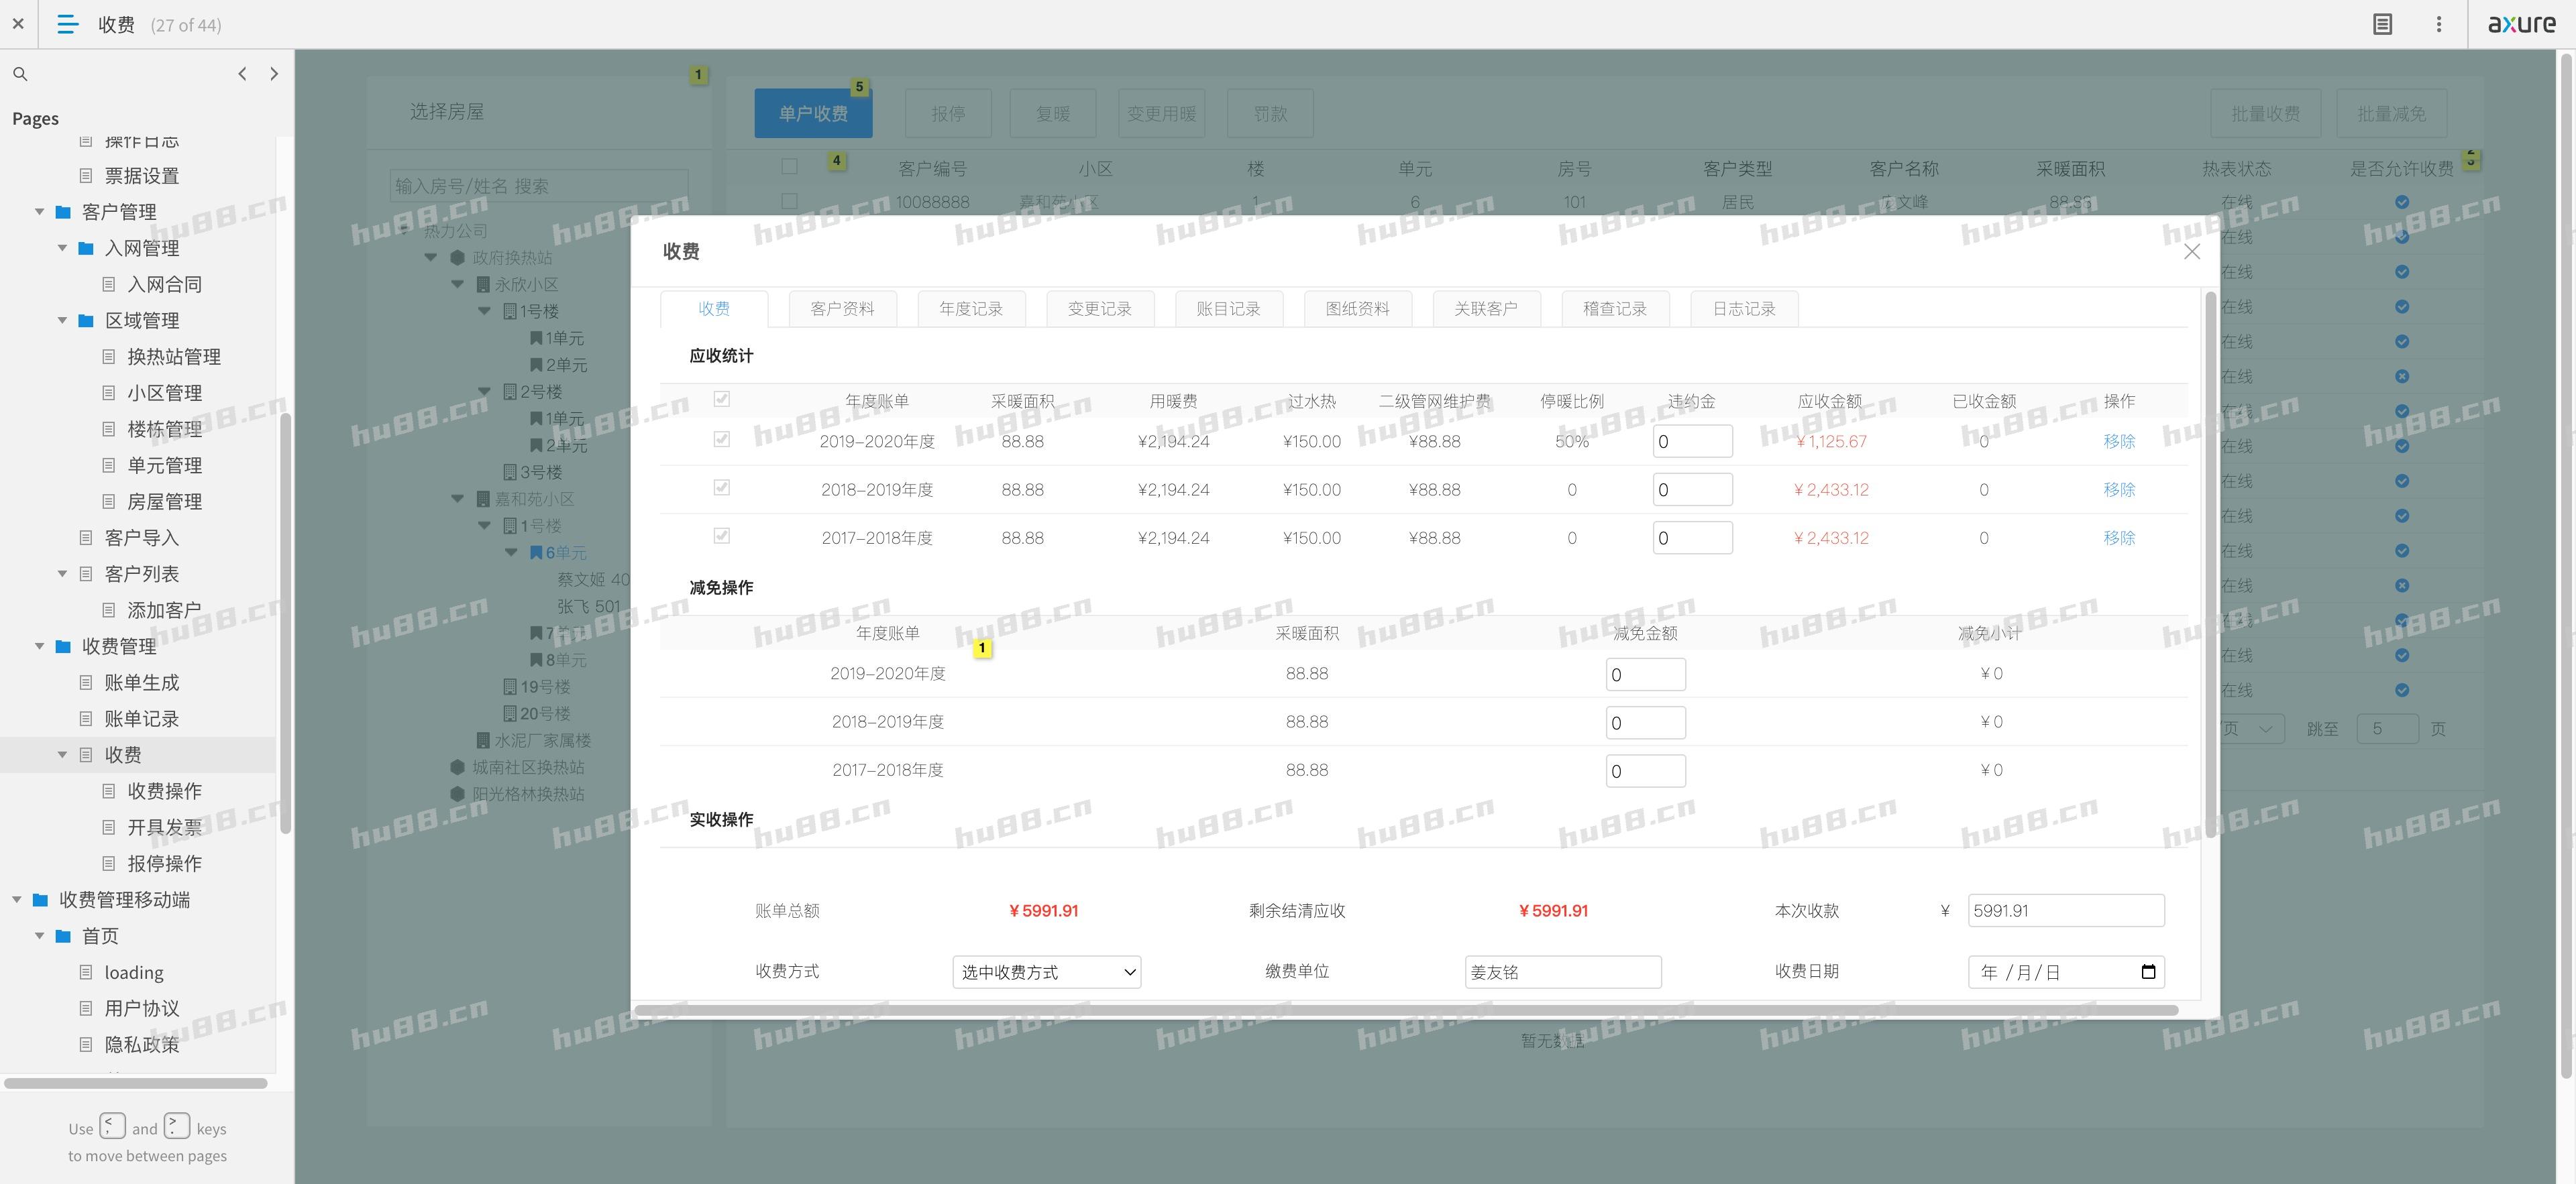
Task: Toggle checkbox for 2018-2019年度 bill row
Action: click(x=721, y=487)
